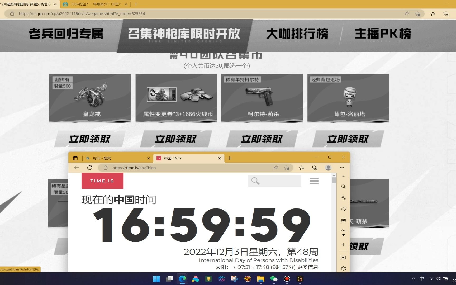
Task: Click the TIME.IS red logo
Action: coord(102,181)
